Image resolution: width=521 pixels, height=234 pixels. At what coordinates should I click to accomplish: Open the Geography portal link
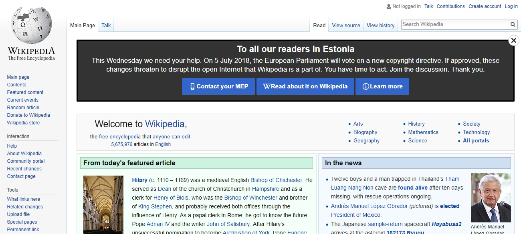coord(367,141)
